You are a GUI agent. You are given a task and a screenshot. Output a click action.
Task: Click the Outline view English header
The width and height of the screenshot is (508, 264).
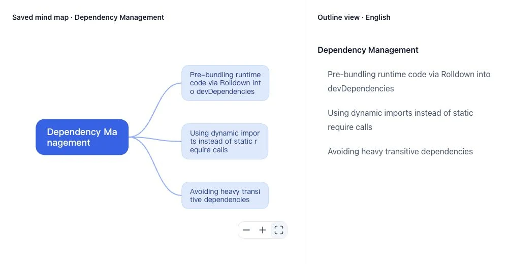(354, 17)
